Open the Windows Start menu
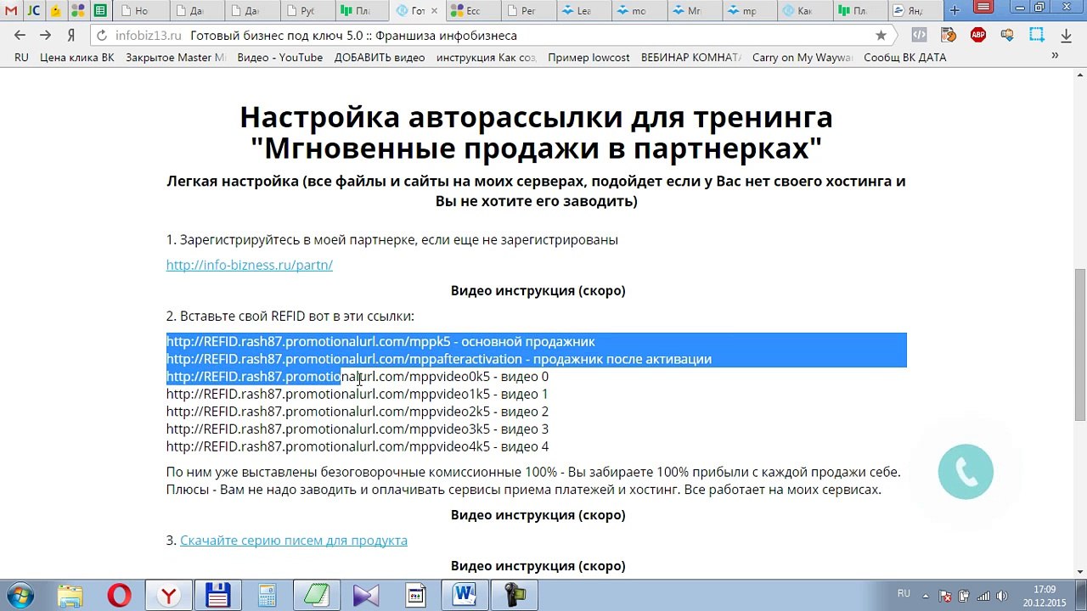This screenshot has width=1087, height=611. (20, 596)
